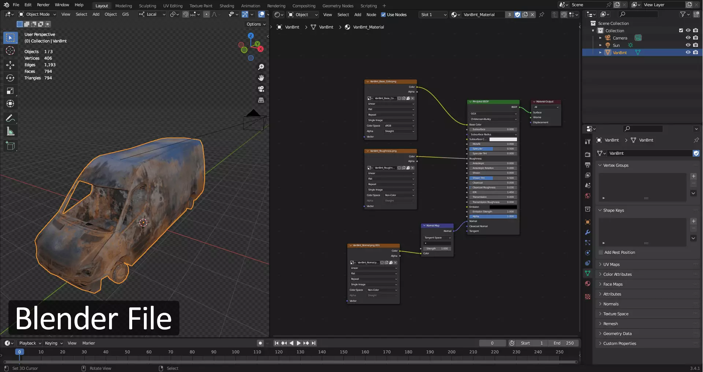
Task: Hide VanBmt object in viewport
Action: (x=688, y=52)
